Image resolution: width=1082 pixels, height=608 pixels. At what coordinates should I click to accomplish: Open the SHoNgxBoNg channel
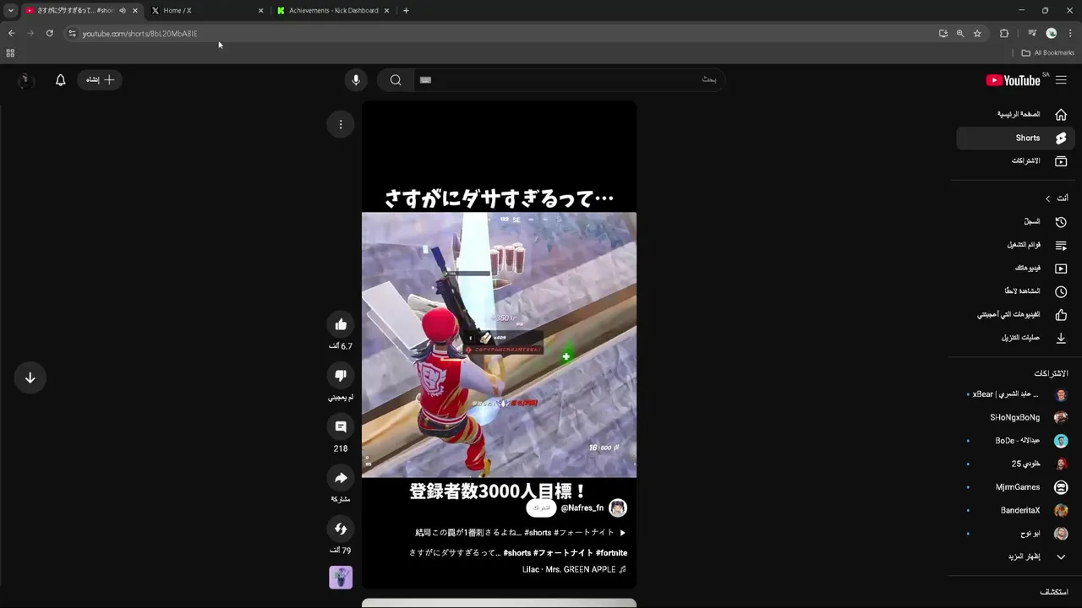pos(1015,417)
